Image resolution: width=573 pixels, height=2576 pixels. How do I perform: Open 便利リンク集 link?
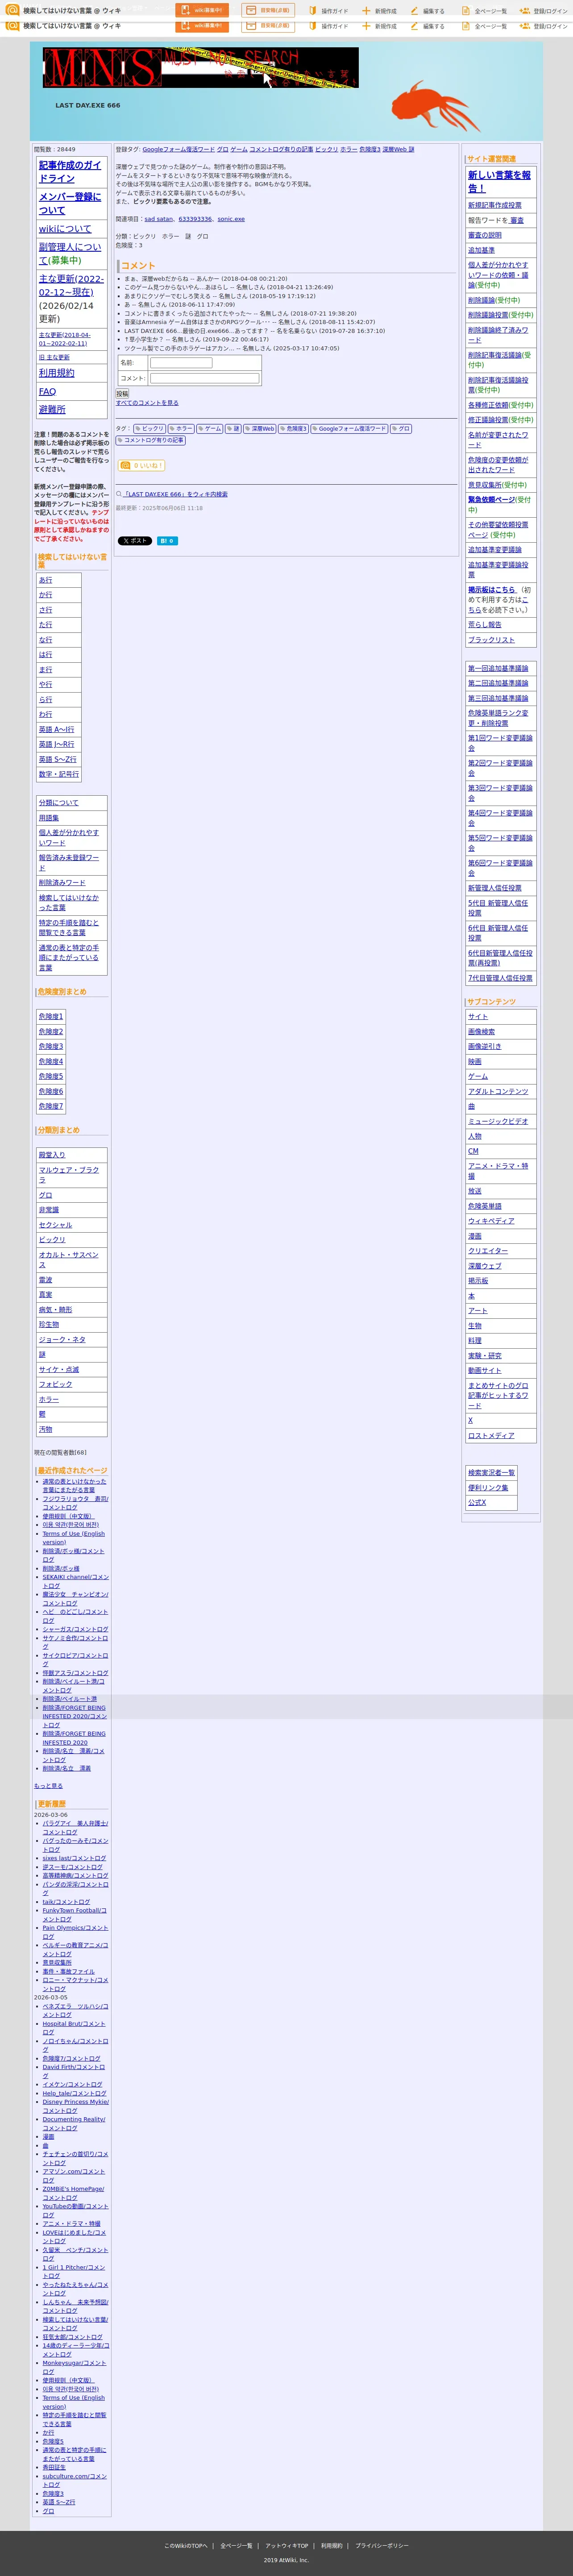(x=488, y=1488)
